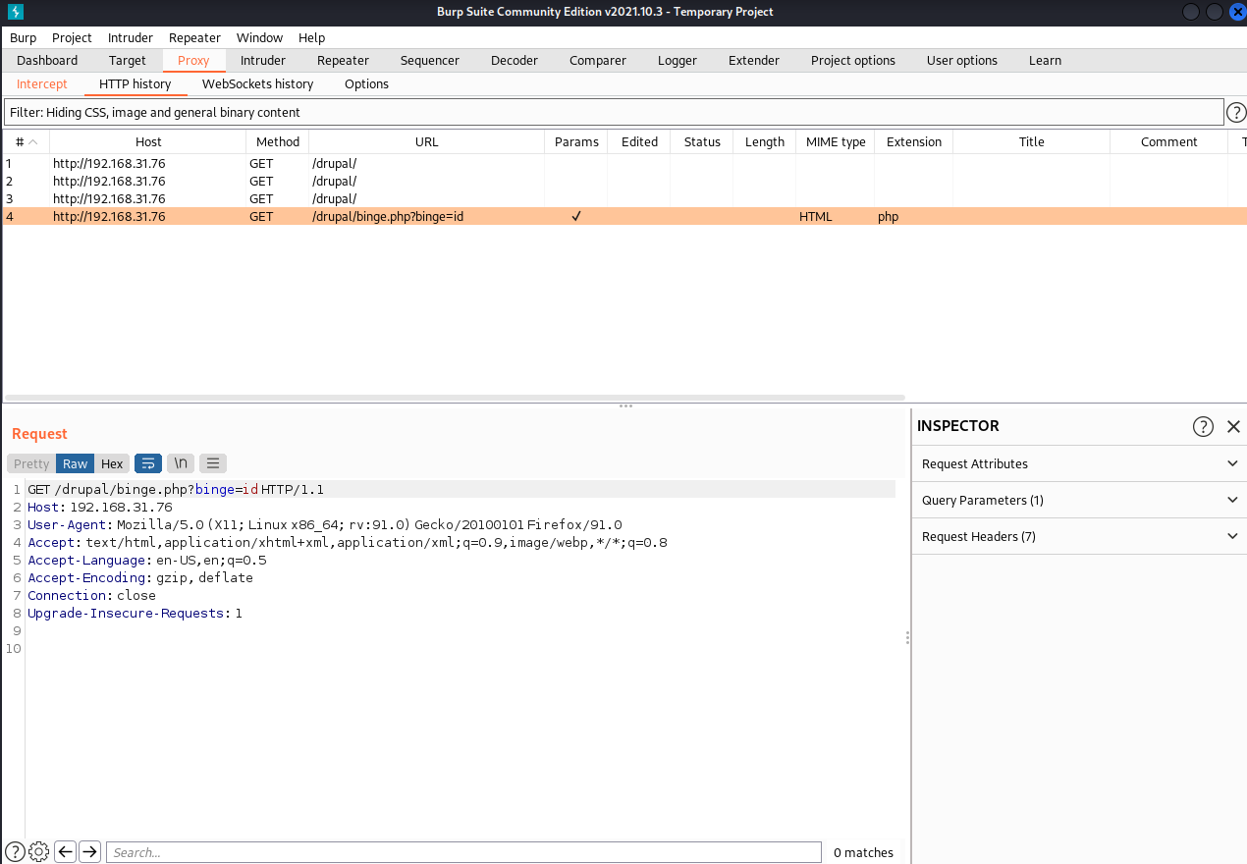This screenshot has width=1247, height=864.
Task: Switch to the Intruder tool tab
Action: (263, 60)
